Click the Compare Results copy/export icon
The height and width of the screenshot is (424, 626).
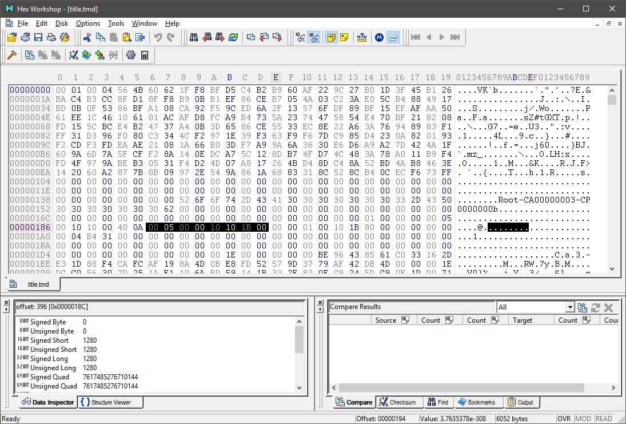[583, 307]
